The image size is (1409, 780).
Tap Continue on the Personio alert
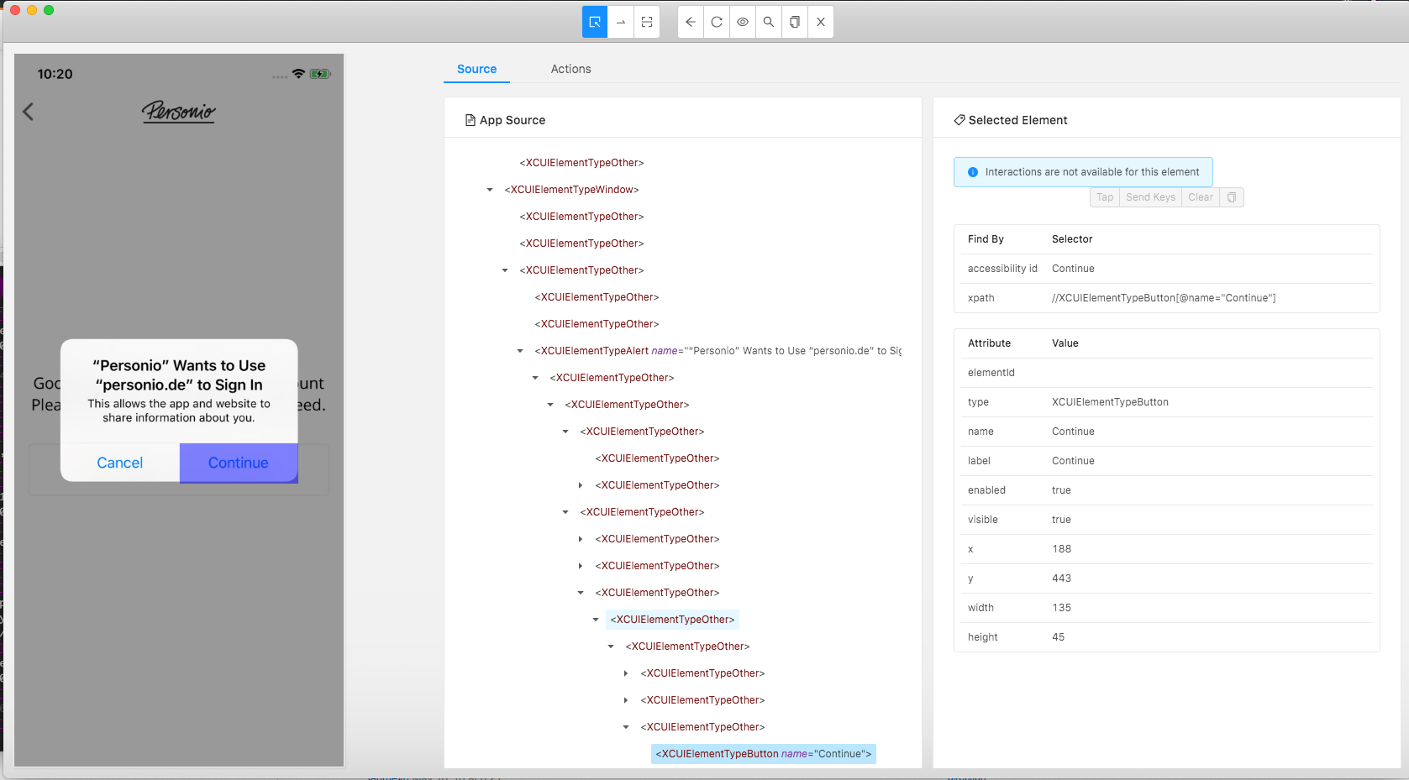[238, 463]
